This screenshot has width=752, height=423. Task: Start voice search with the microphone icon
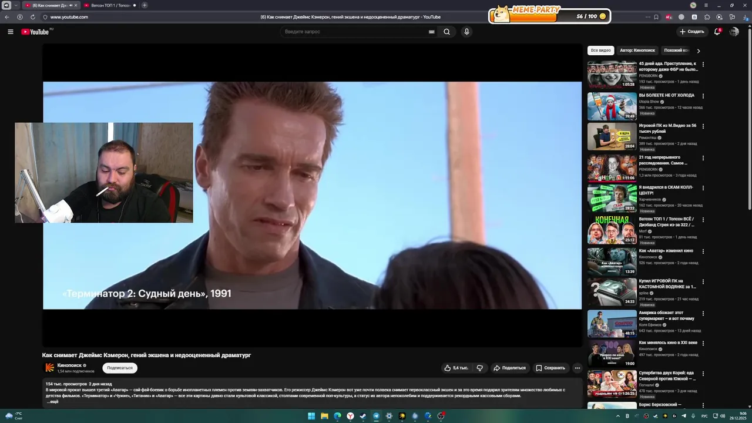click(466, 32)
